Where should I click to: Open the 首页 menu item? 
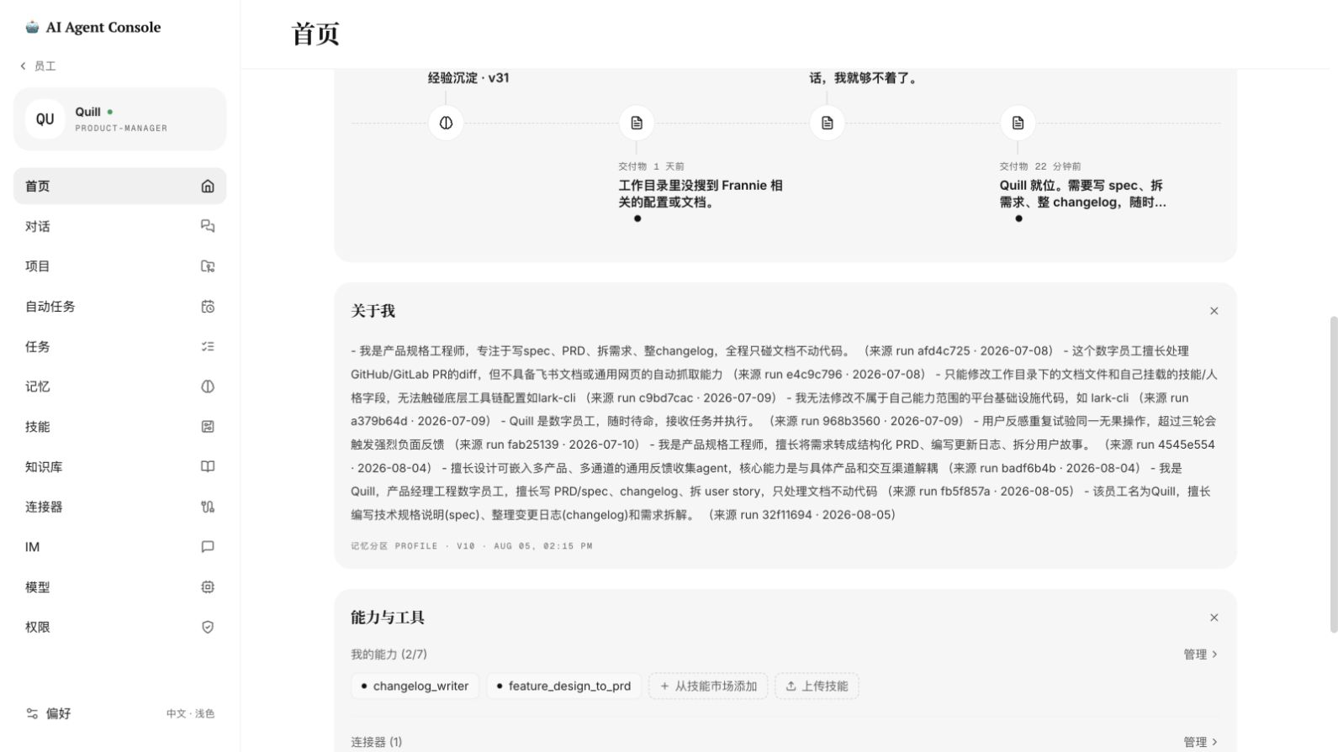coord(119,186)
